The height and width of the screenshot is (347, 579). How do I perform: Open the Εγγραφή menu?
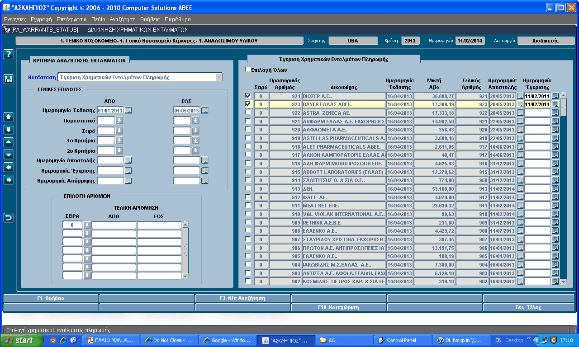pyautogui.click(x=41, y=19)
